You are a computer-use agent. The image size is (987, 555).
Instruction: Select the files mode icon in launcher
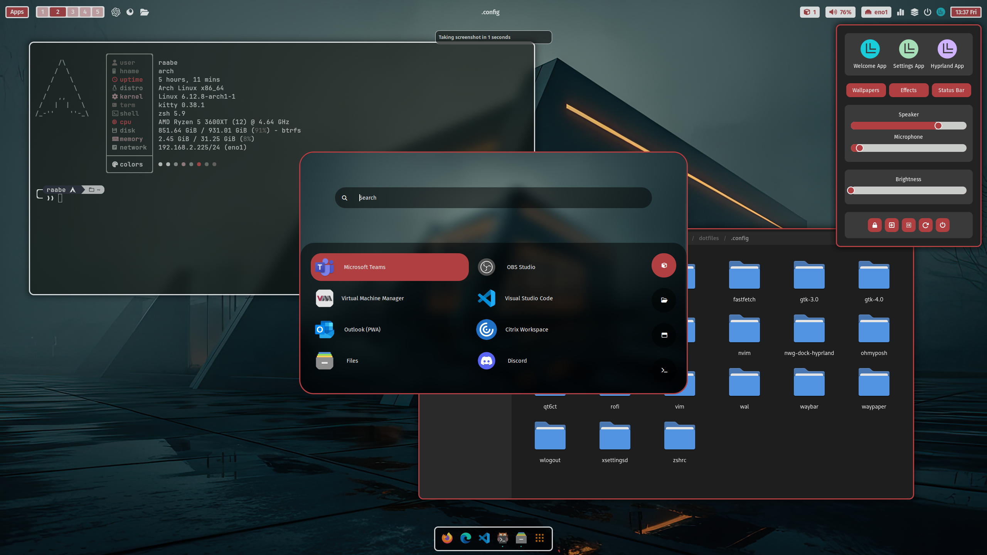click(x=664, y=300)
